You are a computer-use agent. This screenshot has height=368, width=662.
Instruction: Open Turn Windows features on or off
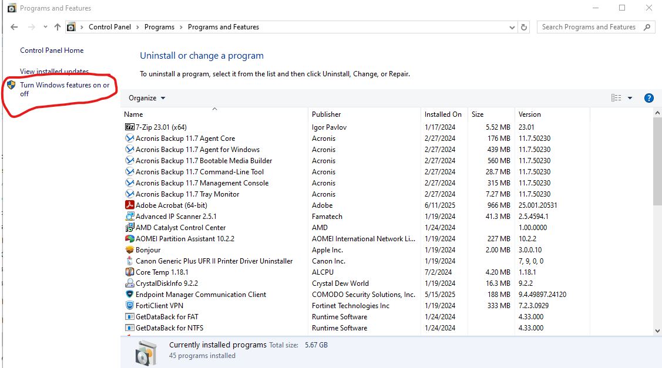[x=65, y=89]
